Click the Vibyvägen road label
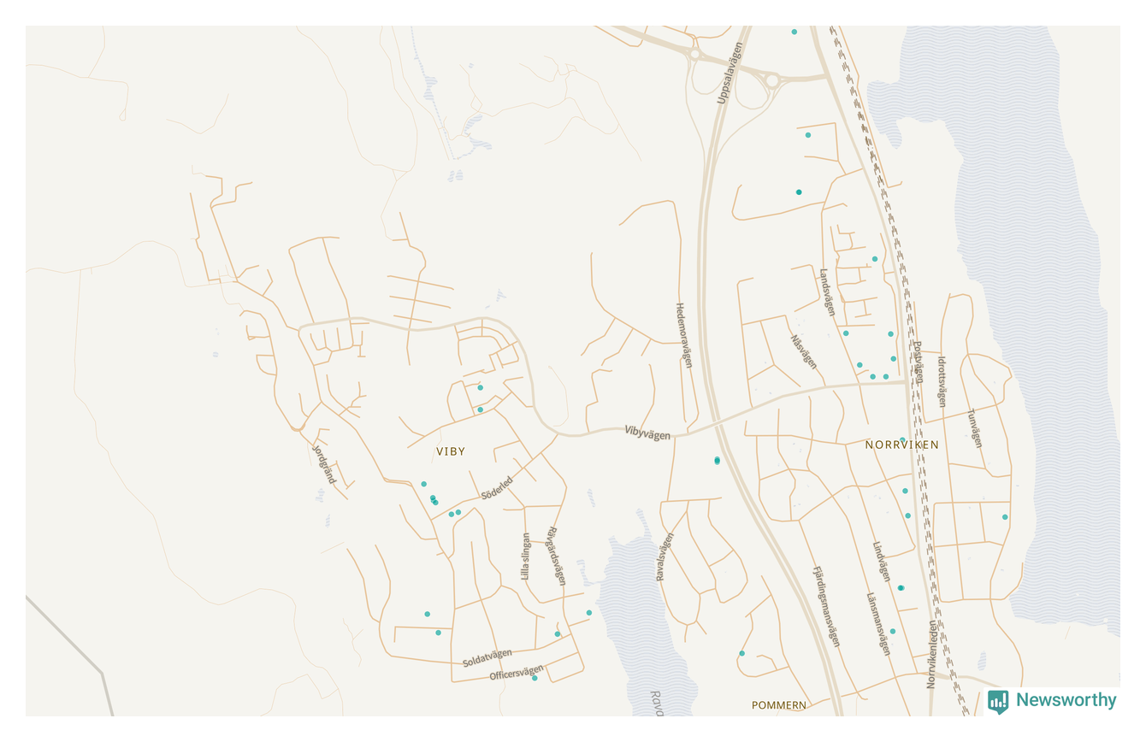The width and height of the screenshot is (1146, 742). pyautogui.click(x=647, y=433)
